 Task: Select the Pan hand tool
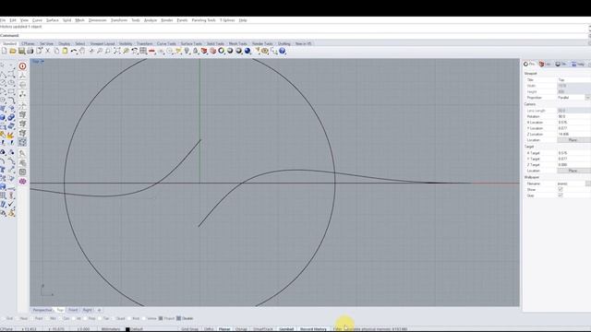click(82, 51)
